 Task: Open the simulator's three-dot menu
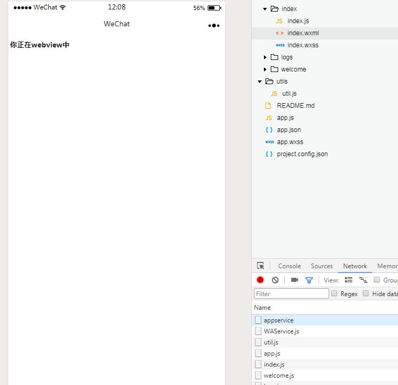[x=214, y=25]
